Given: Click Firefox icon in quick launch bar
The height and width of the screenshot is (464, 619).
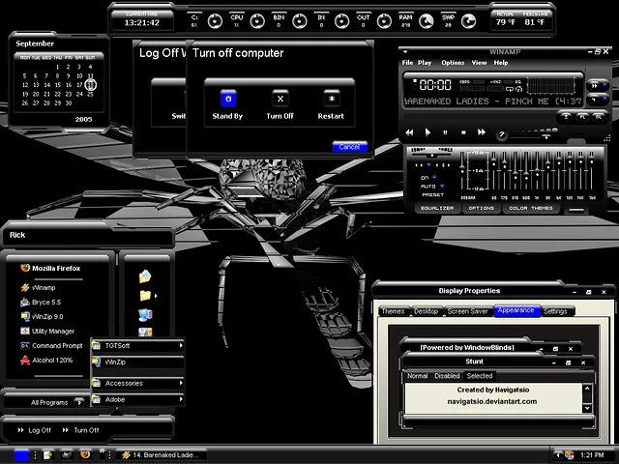Looking at the screenshot, I should click(x=85, y=453).
